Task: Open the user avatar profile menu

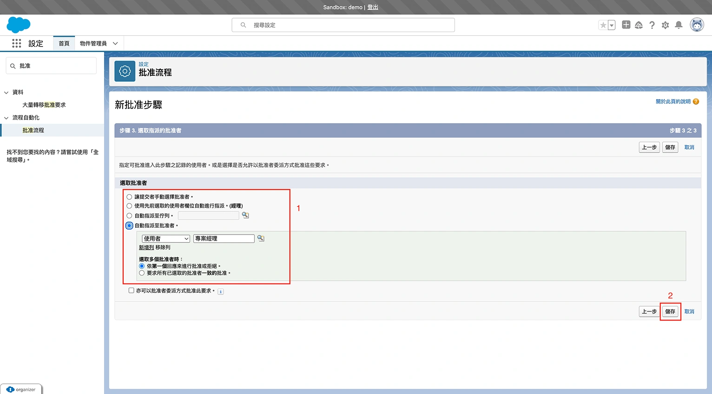Action: click(697, 25)
